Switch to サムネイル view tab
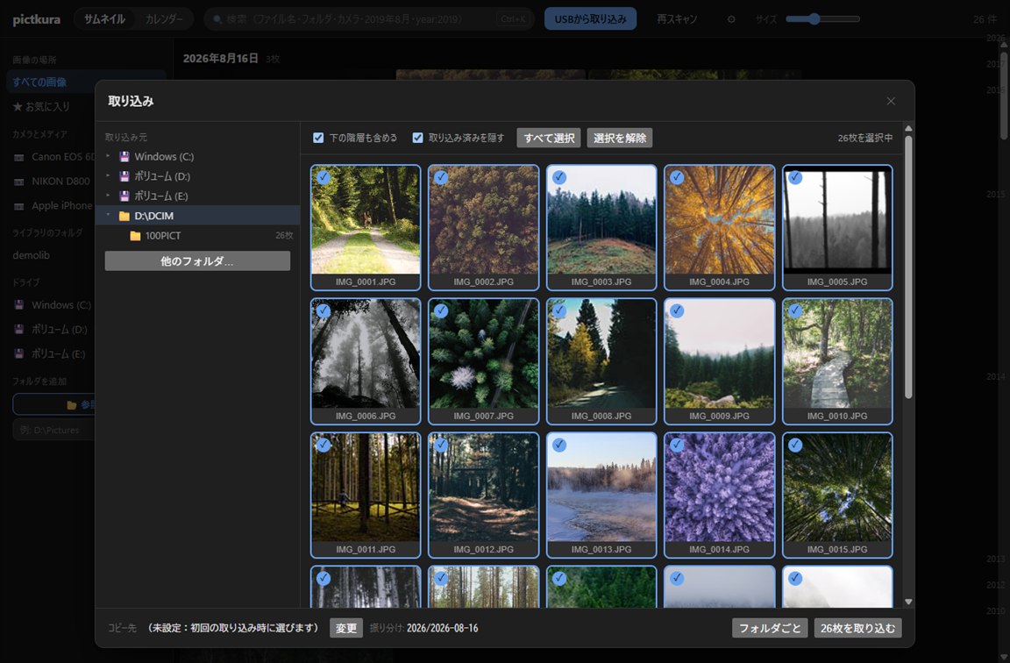This screenshot has width=1010, height=663. 104,18
